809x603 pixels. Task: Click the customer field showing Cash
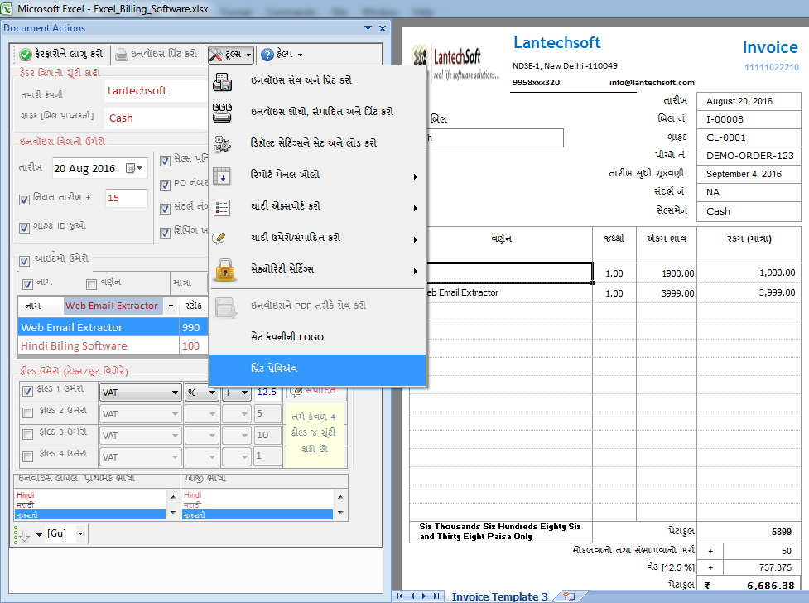click(x=157, y=118)
